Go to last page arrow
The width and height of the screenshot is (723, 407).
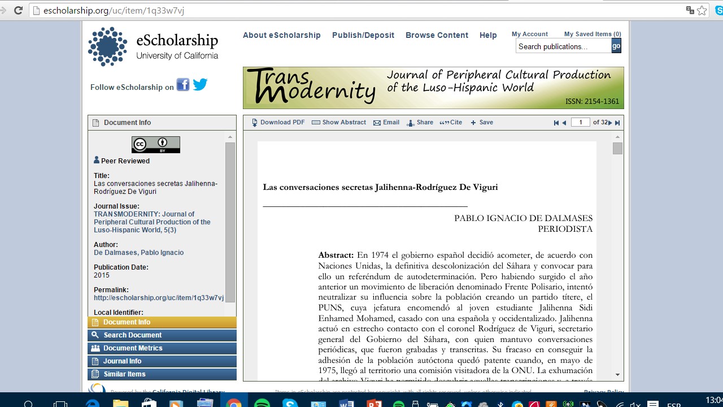(617, 123)
